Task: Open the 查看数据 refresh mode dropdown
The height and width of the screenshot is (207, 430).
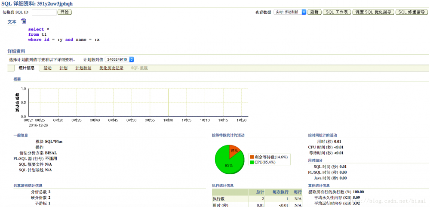Action: pyautogui.click(x=290, y=12)
